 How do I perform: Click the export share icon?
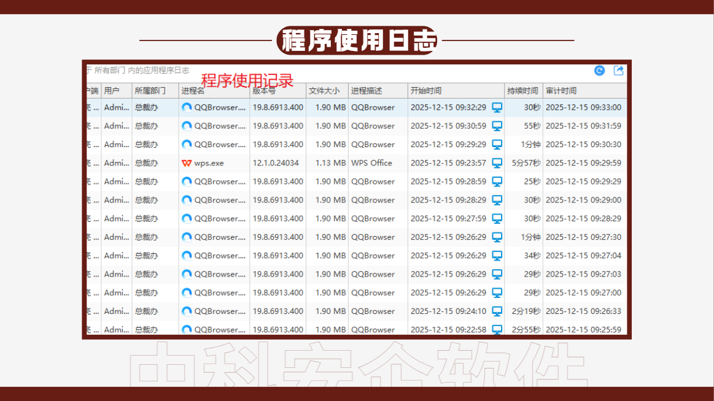tap(618, 71)
